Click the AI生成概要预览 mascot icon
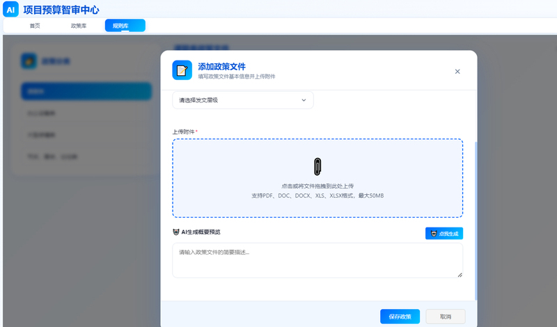 point(176,232)
